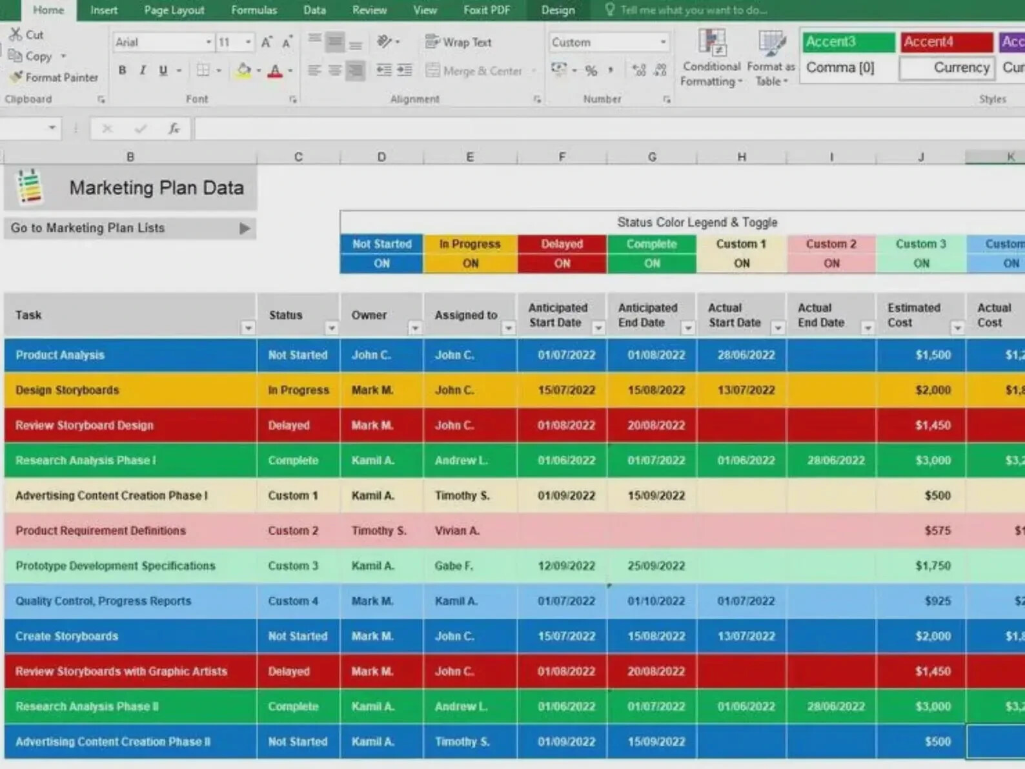
Task: Apply the Accent4 cell style
Action: click(x=946, y=42)
